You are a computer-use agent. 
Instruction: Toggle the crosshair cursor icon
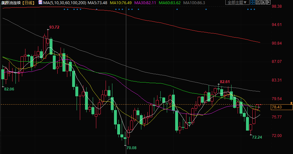(x=253, y=3)
